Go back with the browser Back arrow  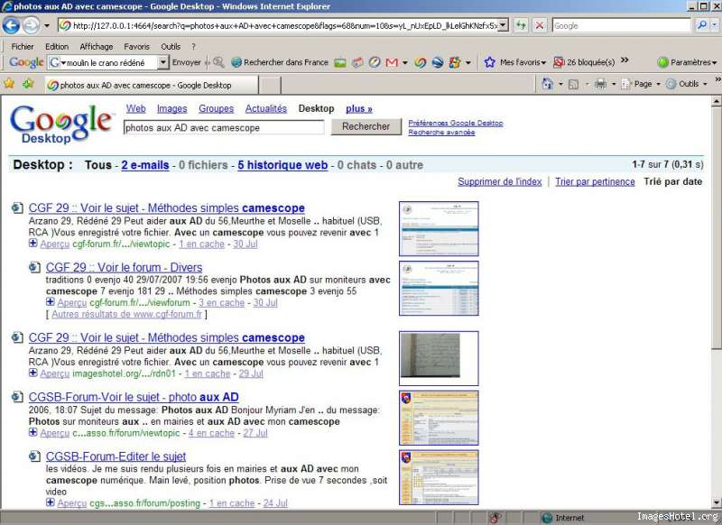tap(11, 25)
